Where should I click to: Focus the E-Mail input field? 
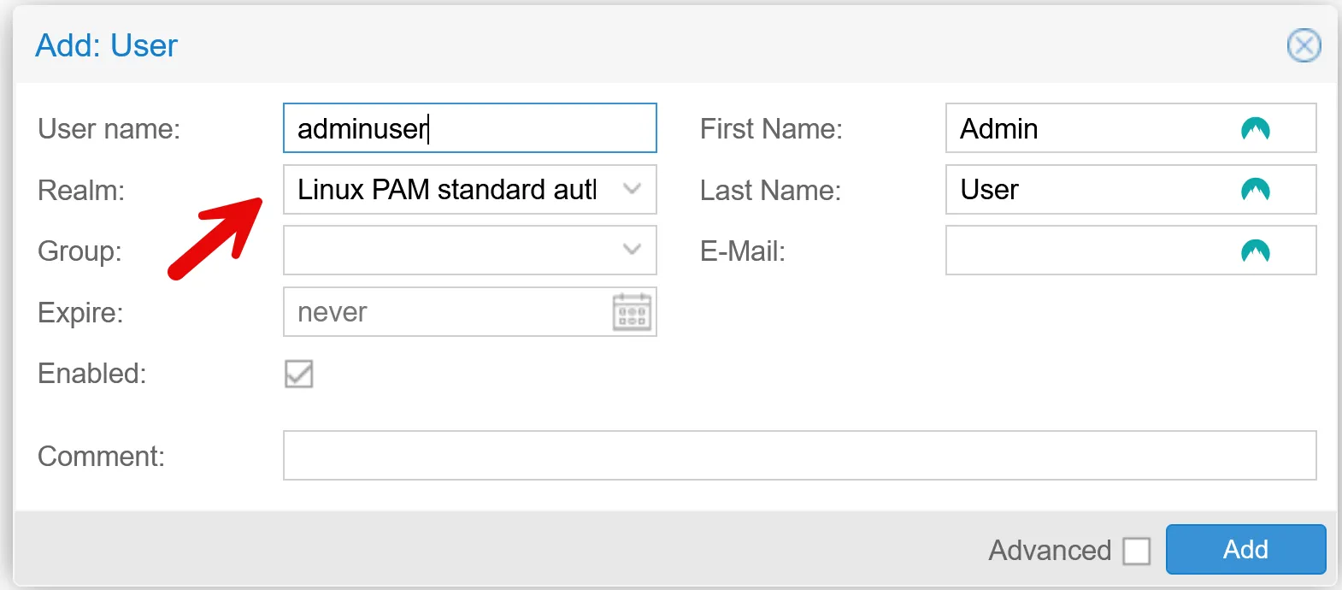point(1131,251)
